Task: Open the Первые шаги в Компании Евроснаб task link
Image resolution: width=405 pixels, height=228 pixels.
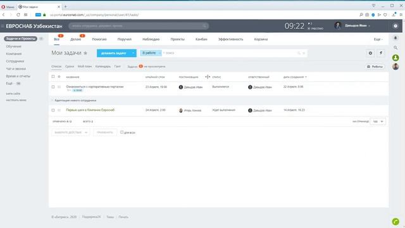Action: pyautogui.click(x=90, y=110)
